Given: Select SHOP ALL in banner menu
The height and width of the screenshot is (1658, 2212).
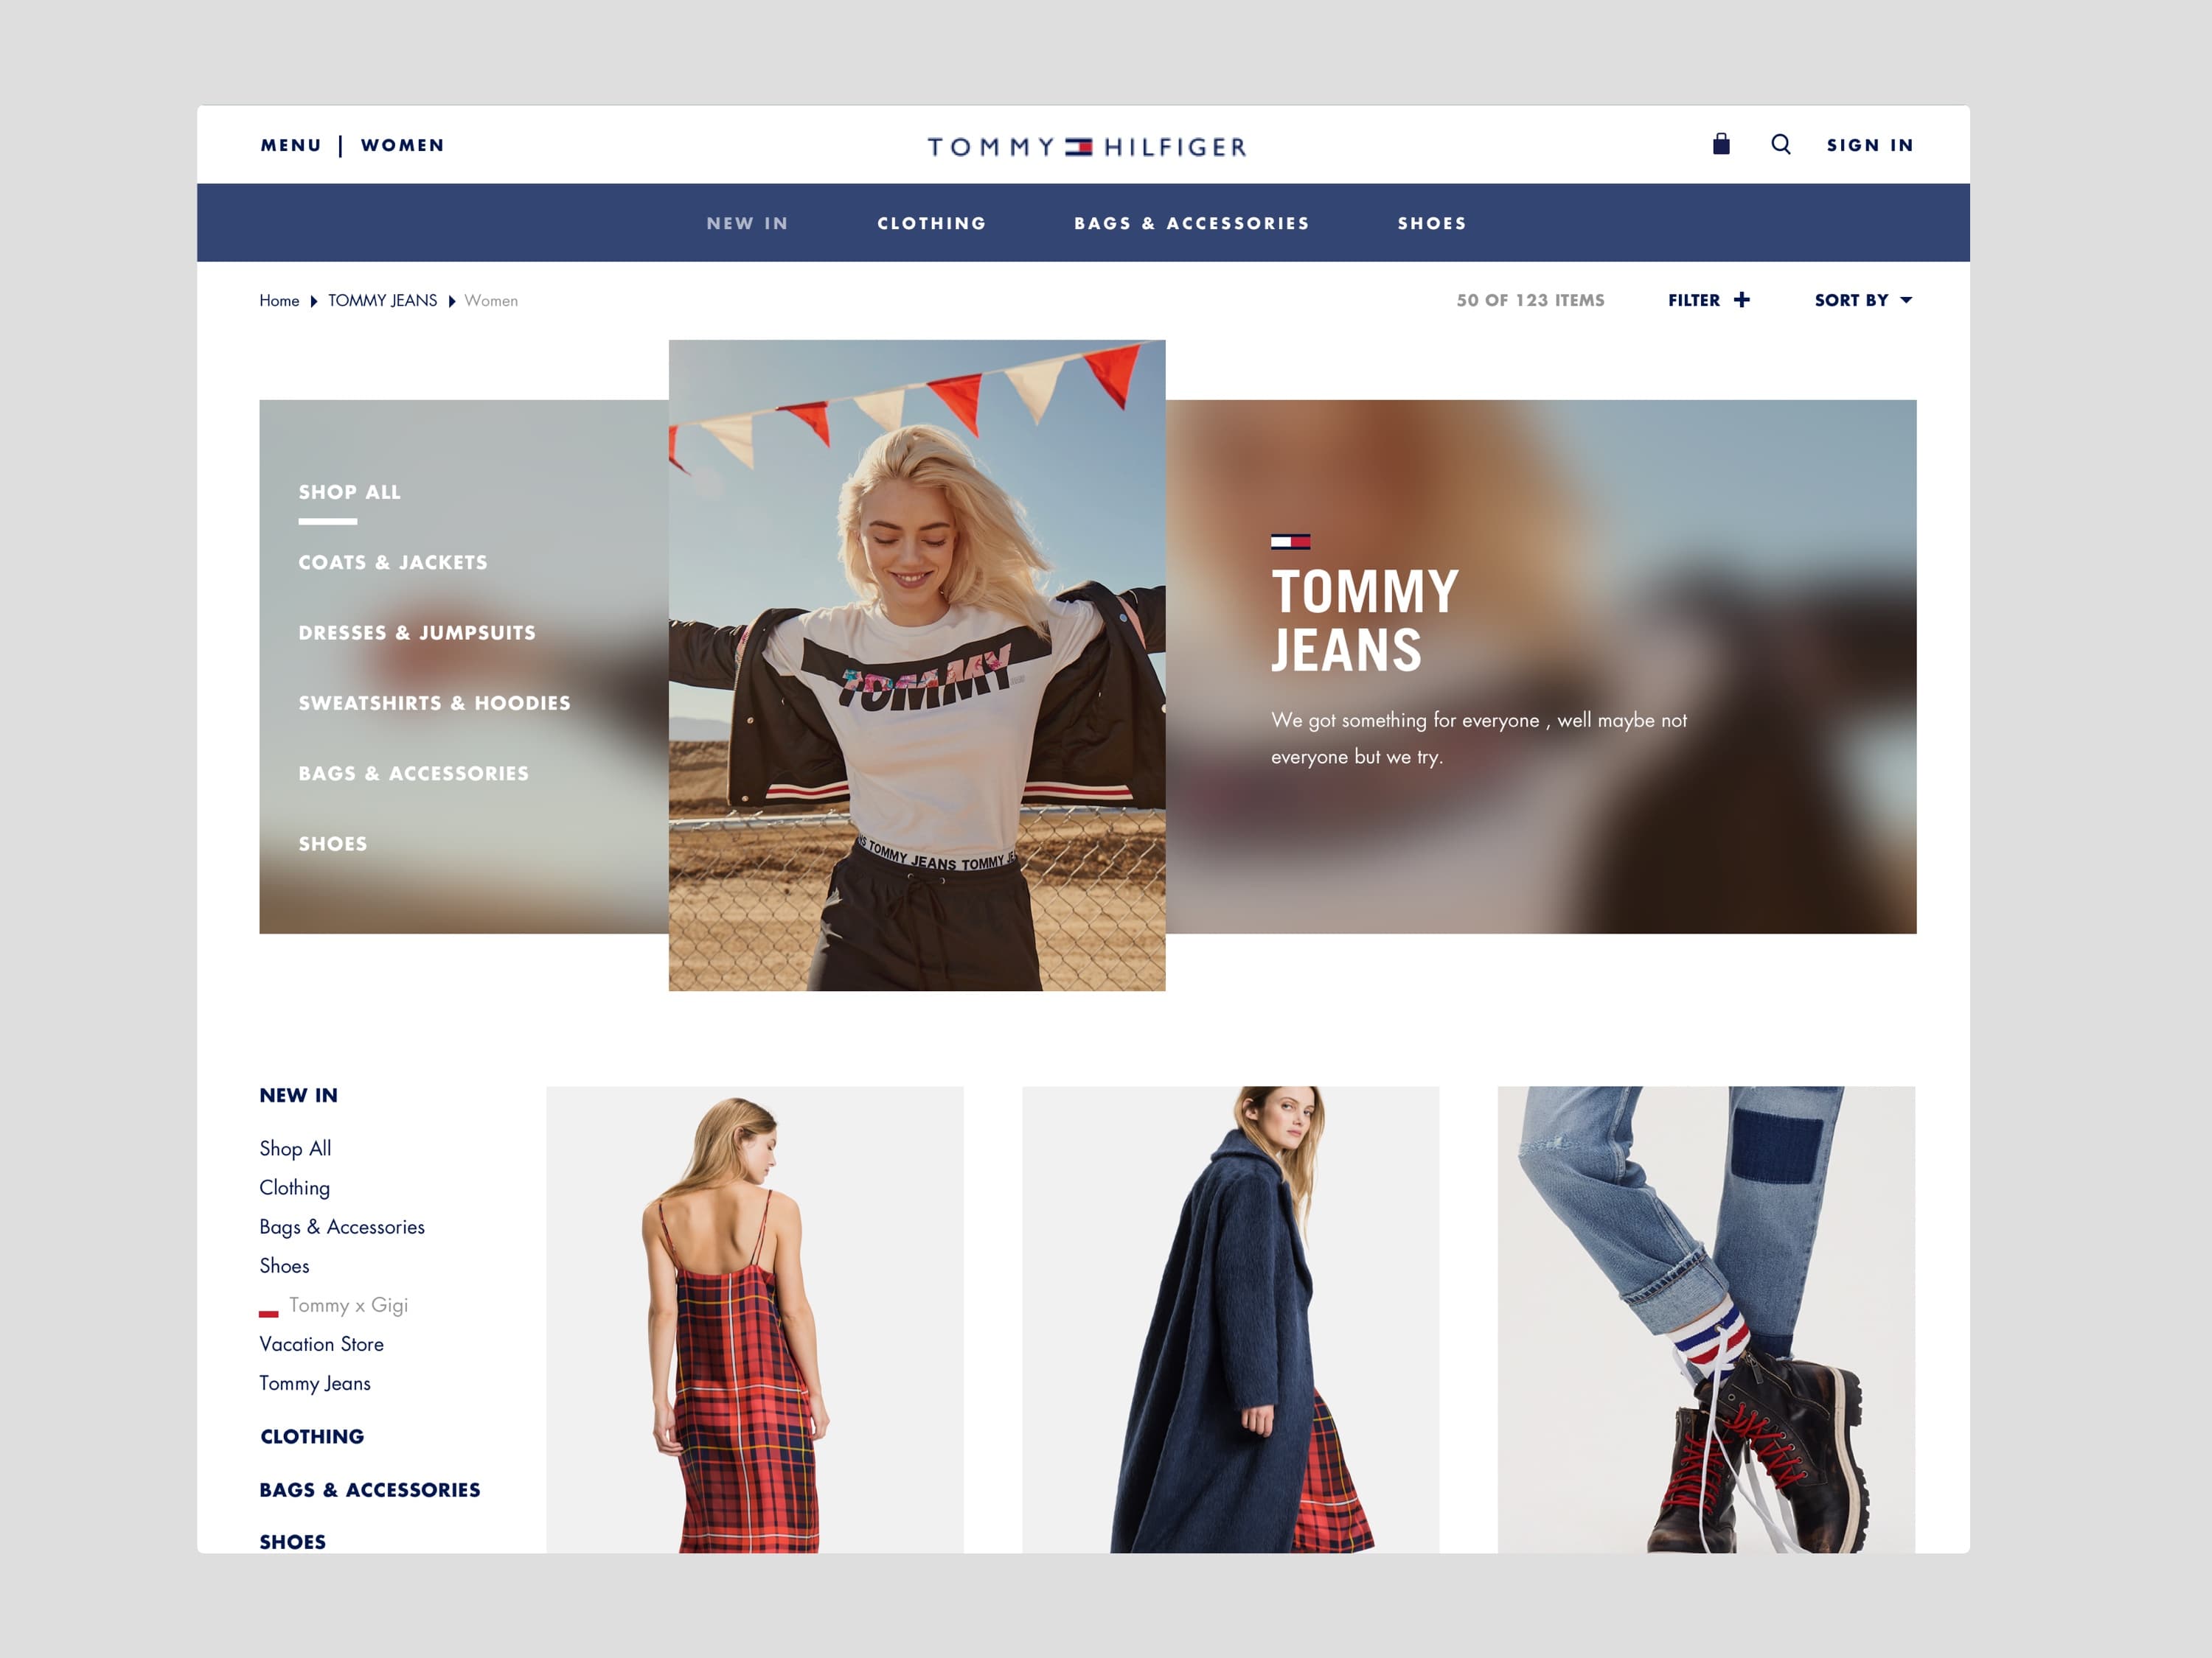Looking at the screenshot, I should coord(349,492).
